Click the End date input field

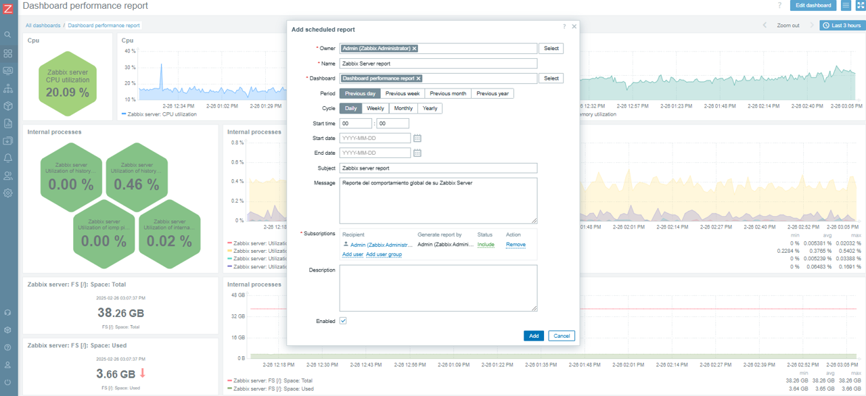375,153
